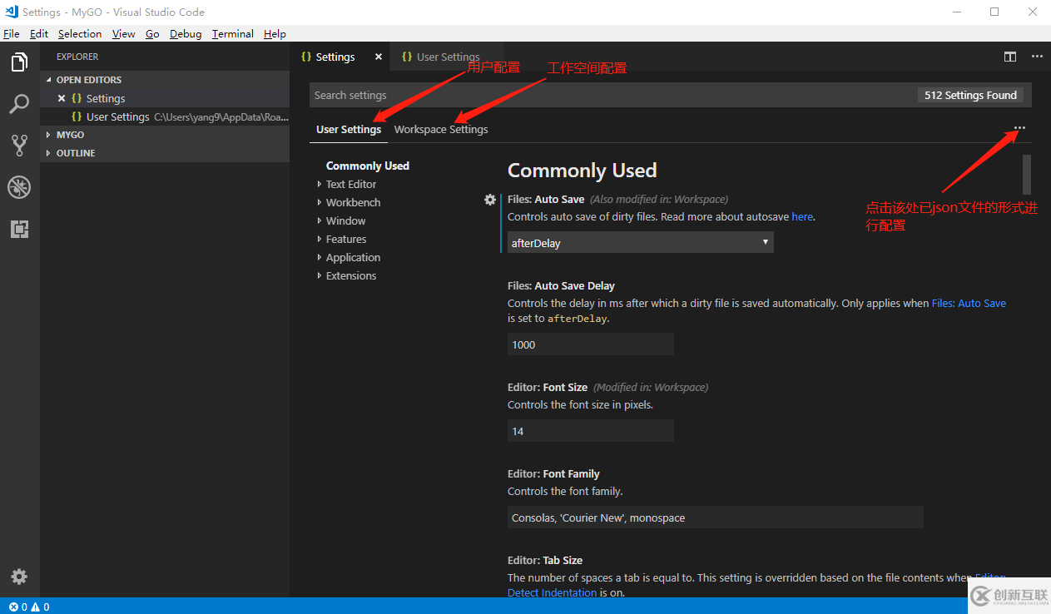Screen dimensions: 1051x614
Task: Expand the MYGO folder section
Action: (165, 135)
